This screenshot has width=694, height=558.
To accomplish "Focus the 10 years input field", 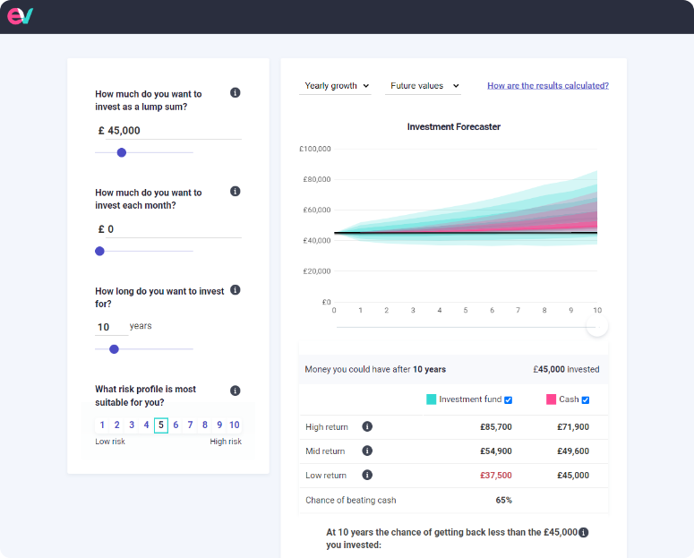I will [x=112, y=327].
